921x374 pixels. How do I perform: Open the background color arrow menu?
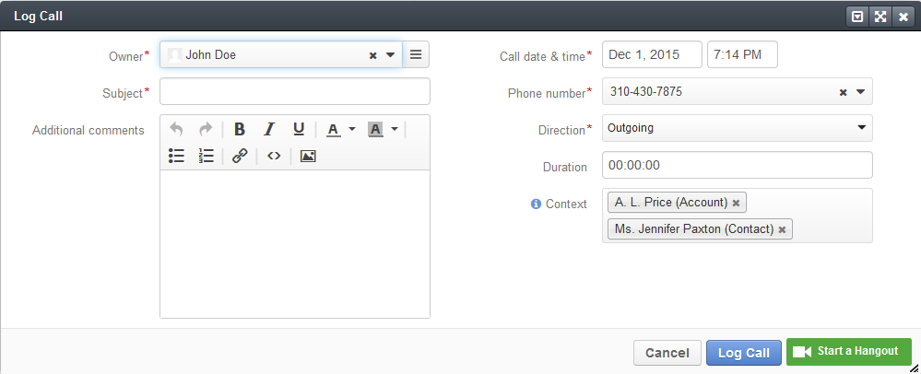[395, 129]
